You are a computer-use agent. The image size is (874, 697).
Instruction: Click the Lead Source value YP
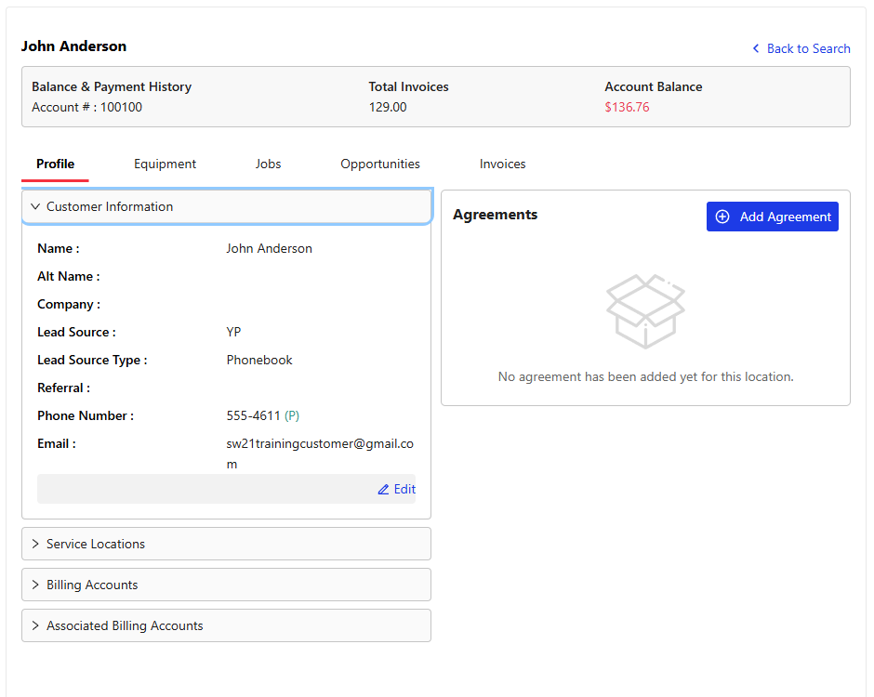click(233, 332)
